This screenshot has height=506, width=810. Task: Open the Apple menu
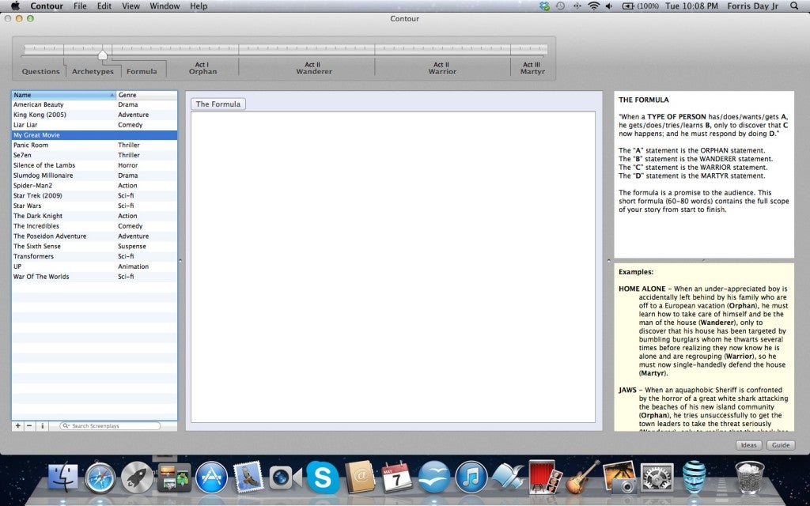(x=15, y=6)
